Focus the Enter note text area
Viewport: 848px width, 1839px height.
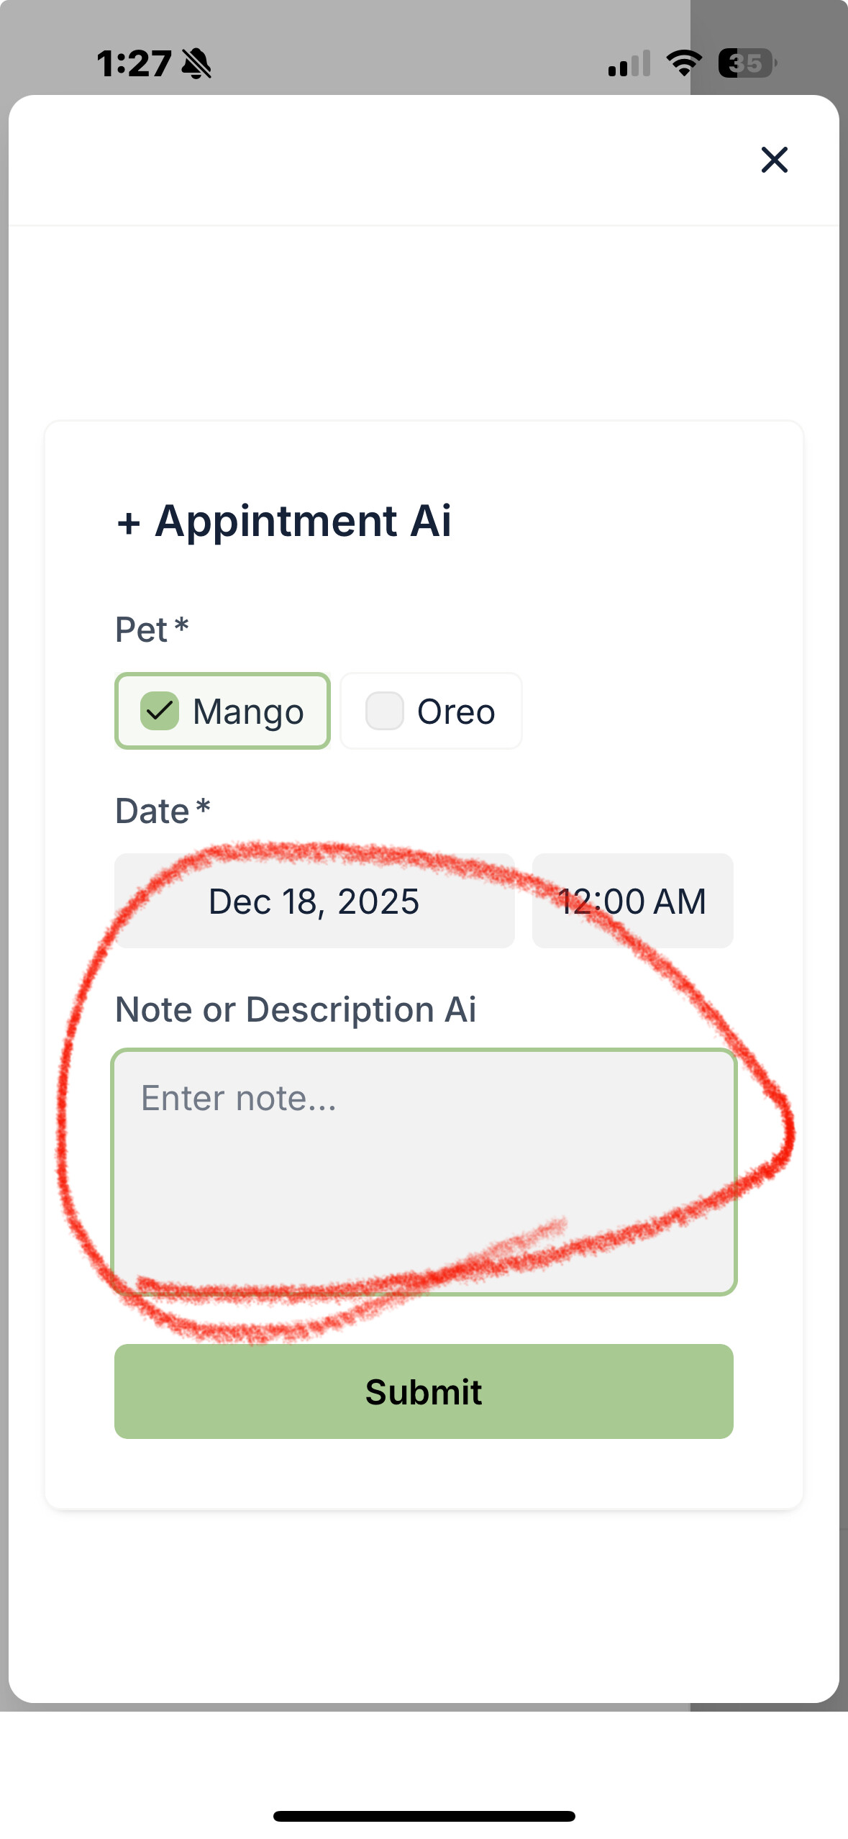tap(424, 1171)
